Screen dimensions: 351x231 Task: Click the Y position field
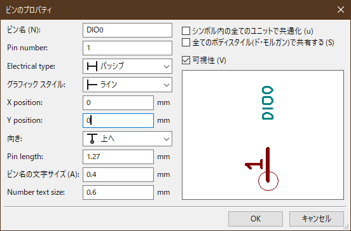click(118, 120)
